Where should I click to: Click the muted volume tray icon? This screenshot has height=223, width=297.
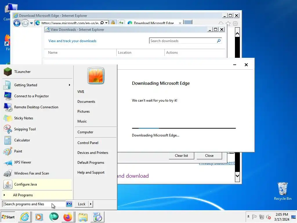tap(268, 217)
